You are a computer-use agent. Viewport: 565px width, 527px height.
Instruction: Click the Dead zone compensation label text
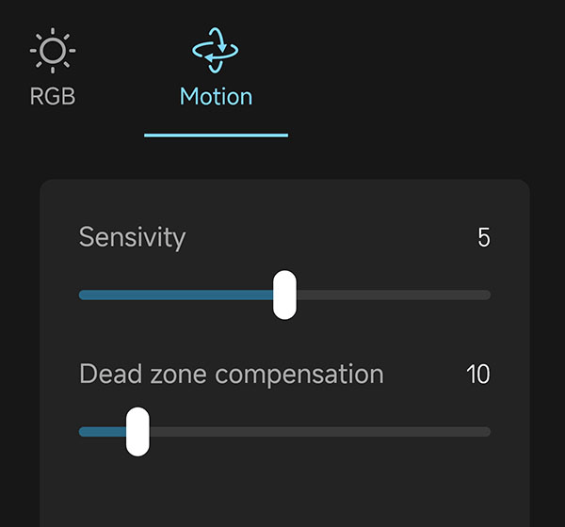[231, 375]
